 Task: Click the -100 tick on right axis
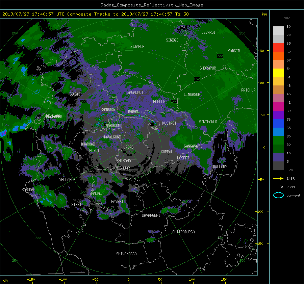point(260,211)
